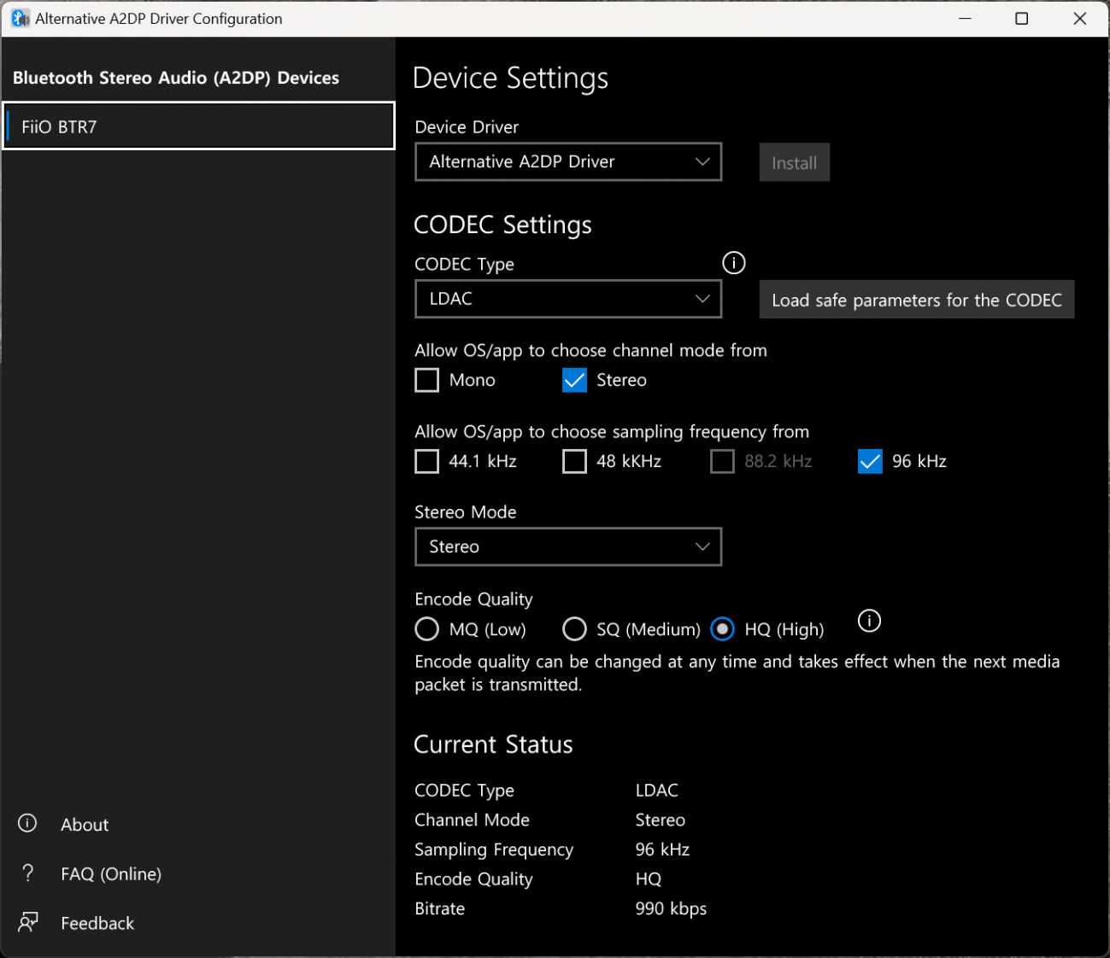Click the Feedback person icon
1110x958 pixels.
[28, 922]
